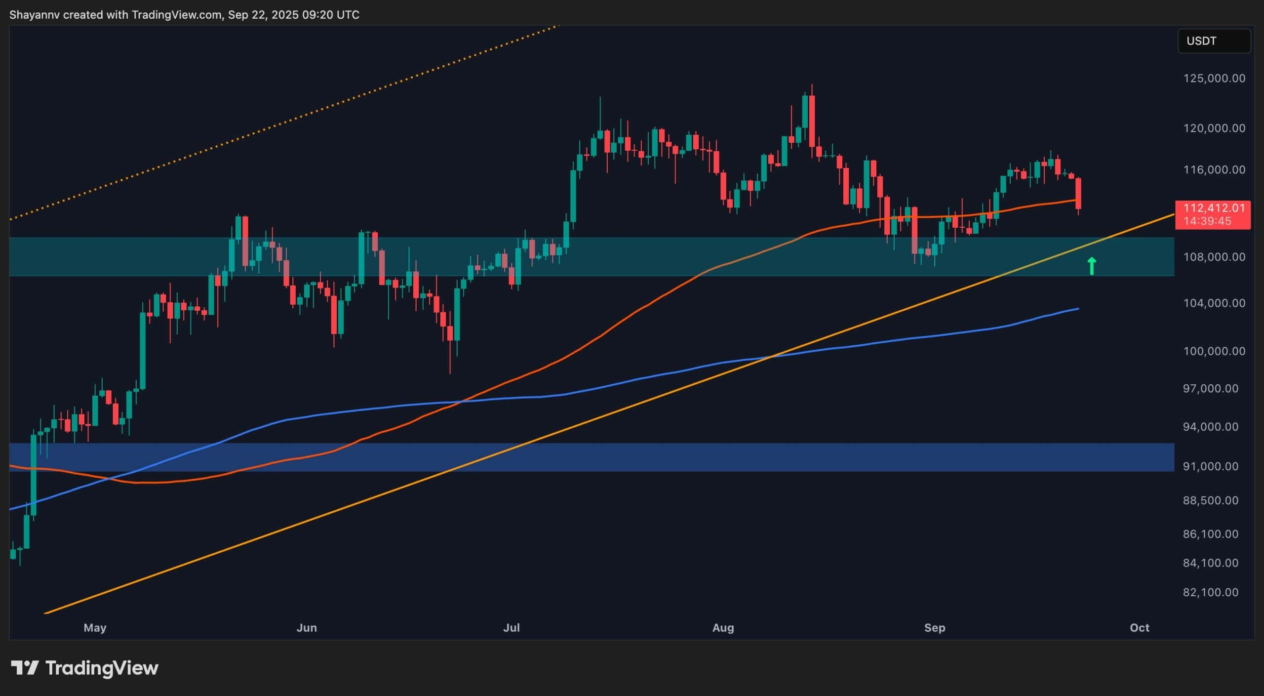Select the Sep label on the time axis
The image size is (1264, 696).
pyautogui.click(x=936, y=628)
